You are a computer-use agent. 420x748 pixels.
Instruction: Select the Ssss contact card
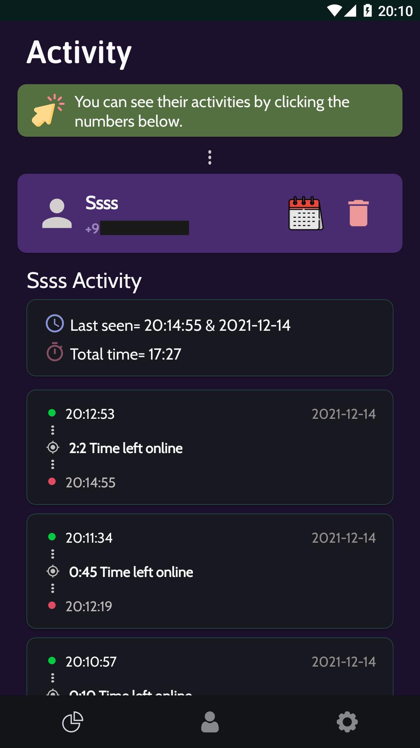tap(210, 213)
